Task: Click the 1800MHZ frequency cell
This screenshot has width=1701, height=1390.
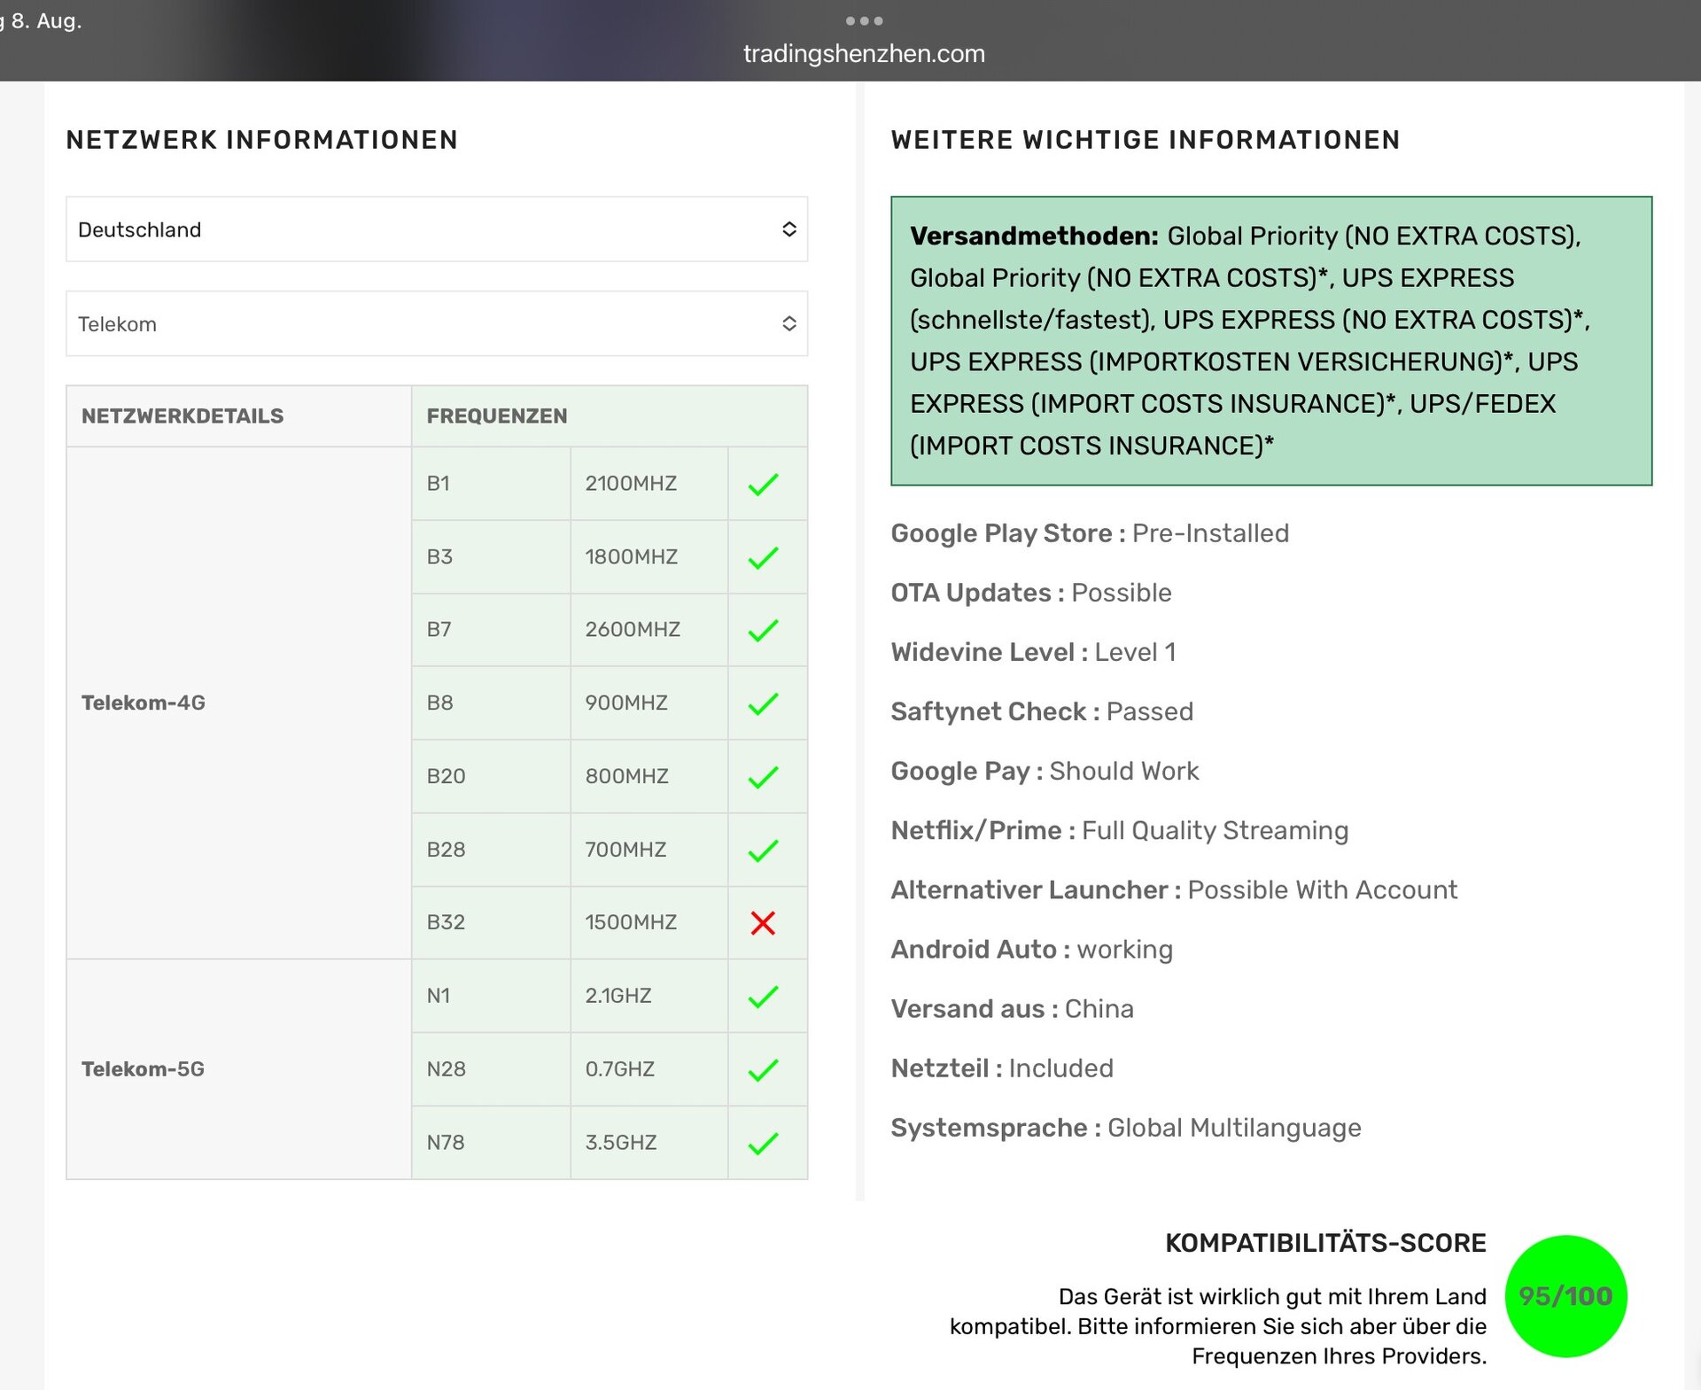Action: 649,557
